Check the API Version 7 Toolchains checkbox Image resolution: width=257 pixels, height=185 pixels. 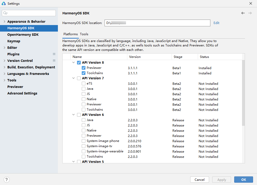coord(84,110)
